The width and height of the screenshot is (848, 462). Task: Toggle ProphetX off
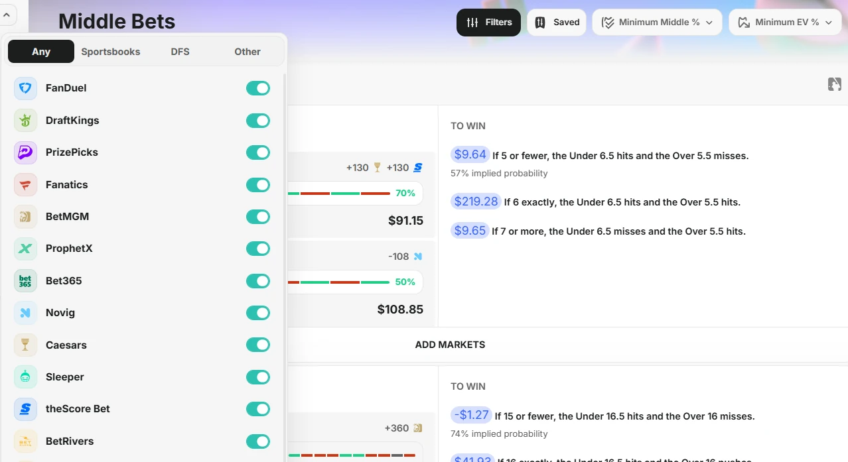[x=258, y=249]
